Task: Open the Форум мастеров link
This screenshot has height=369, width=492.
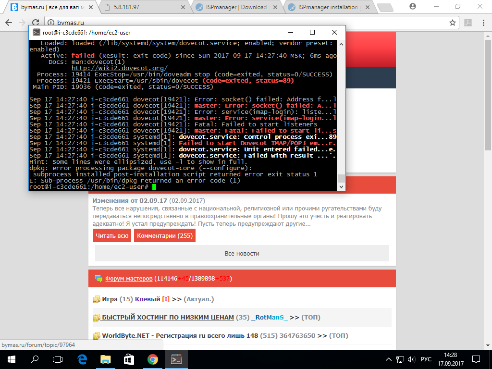Action: [129, 279]
